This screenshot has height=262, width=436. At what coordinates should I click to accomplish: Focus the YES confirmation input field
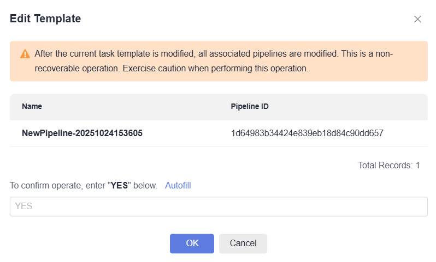[x=219, y=206]
